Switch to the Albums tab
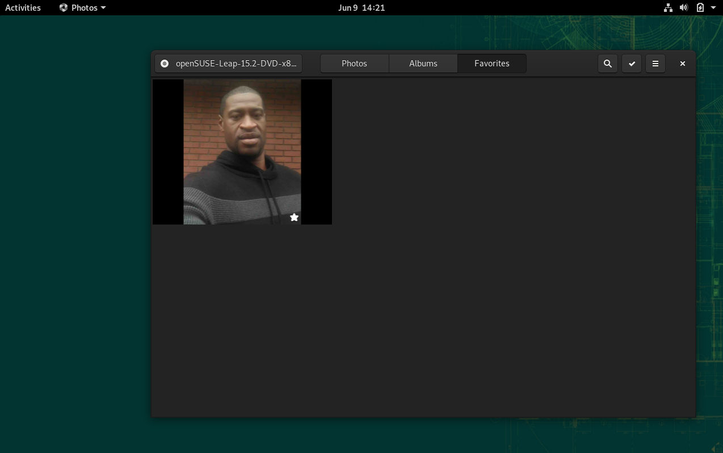The width and height of the screenshot is (723, 453). coord(423,63)
